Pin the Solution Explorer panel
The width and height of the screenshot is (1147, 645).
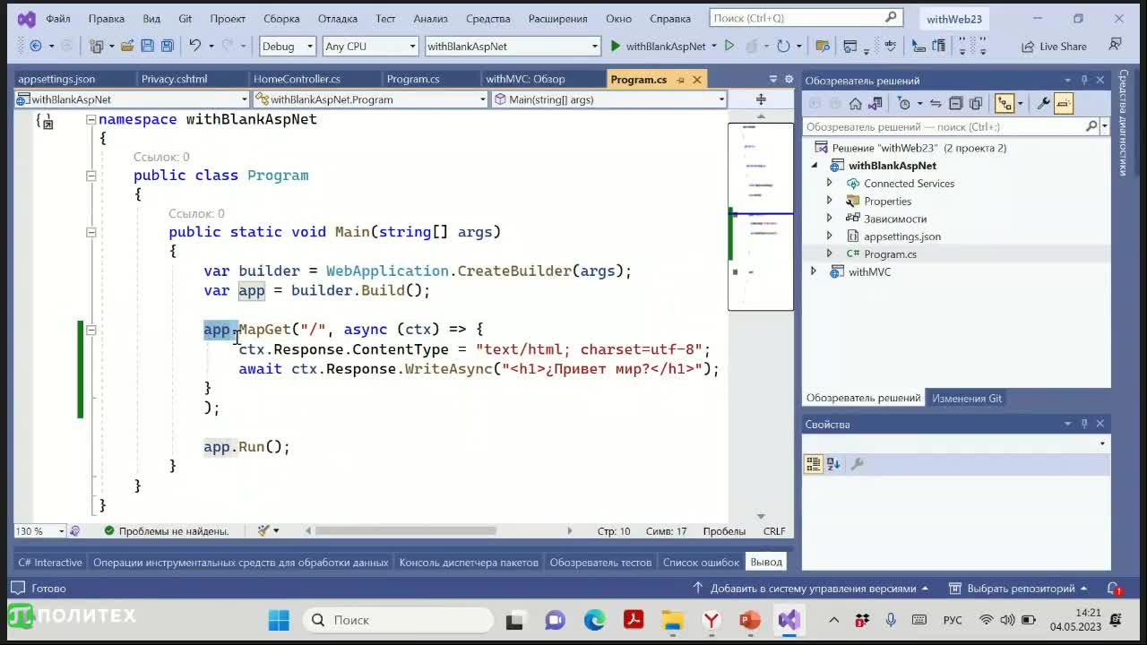1084,81
